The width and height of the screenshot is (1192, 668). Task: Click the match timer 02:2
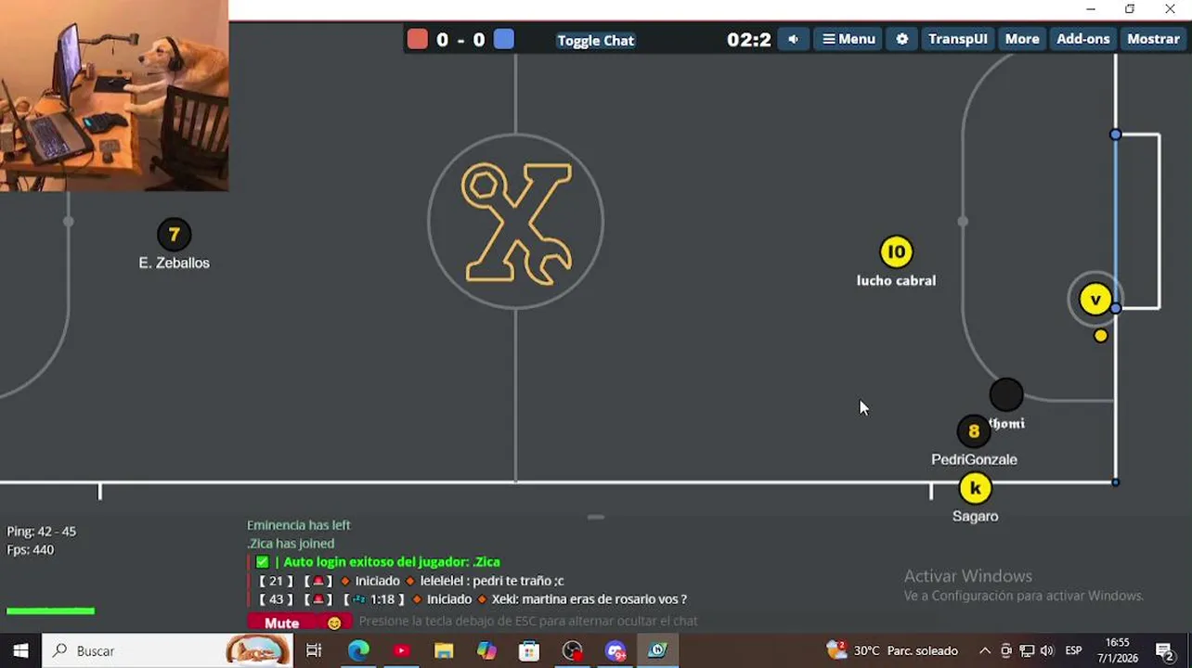pyautogui.click(x=748, y=39)
